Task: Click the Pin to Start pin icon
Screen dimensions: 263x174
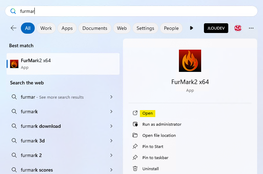Action: (135, 146)
